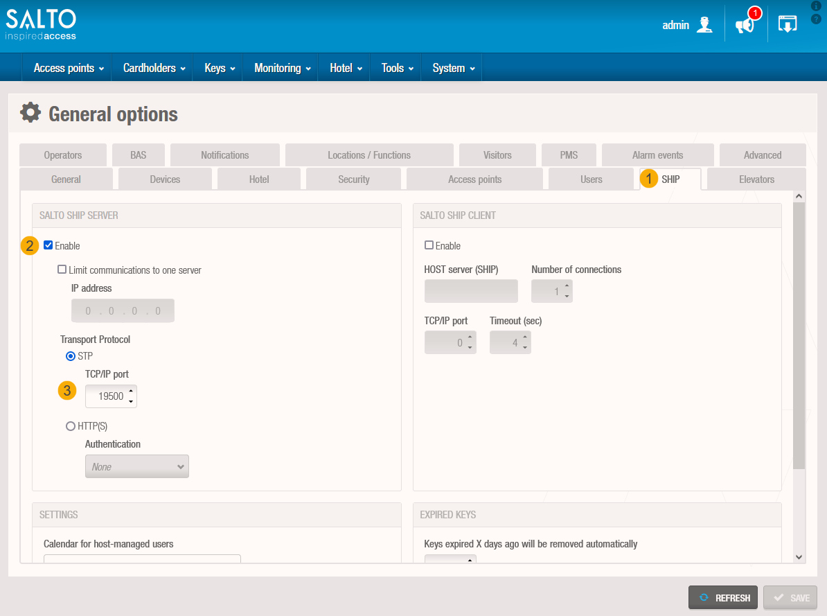Screen dimensions: 827x616
Task: Increase TCP/IP port 19500 with up arrow
Action: (131, 391)
